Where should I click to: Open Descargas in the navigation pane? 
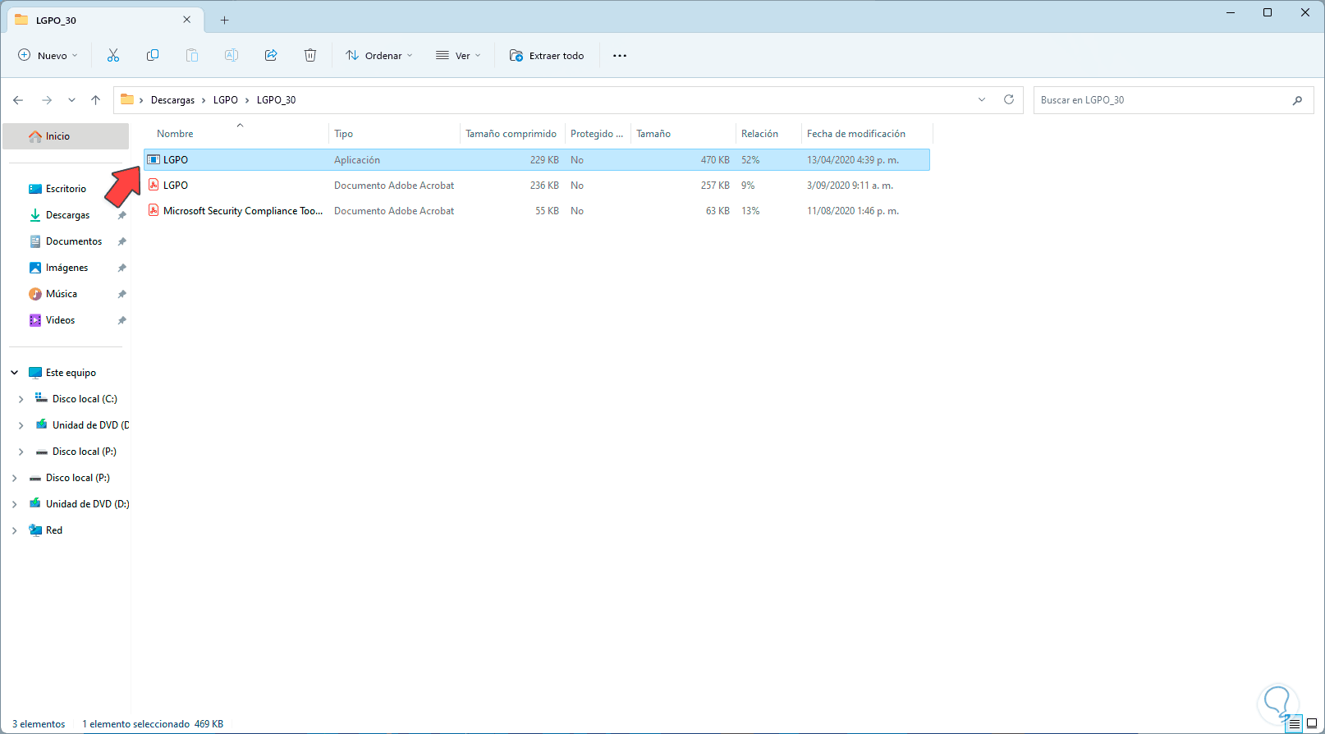click(x=67, y=215)
